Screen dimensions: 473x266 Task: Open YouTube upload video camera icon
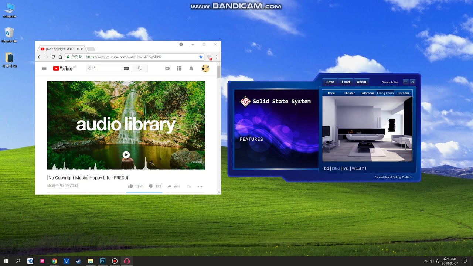[167, 68]
